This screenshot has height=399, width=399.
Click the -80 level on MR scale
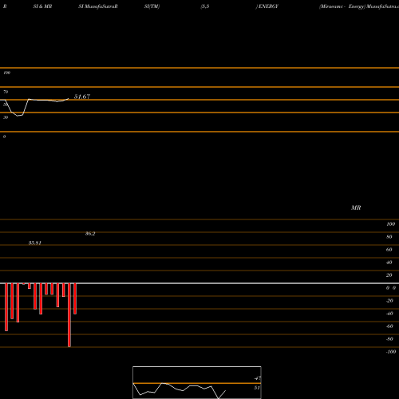point(389,339)
